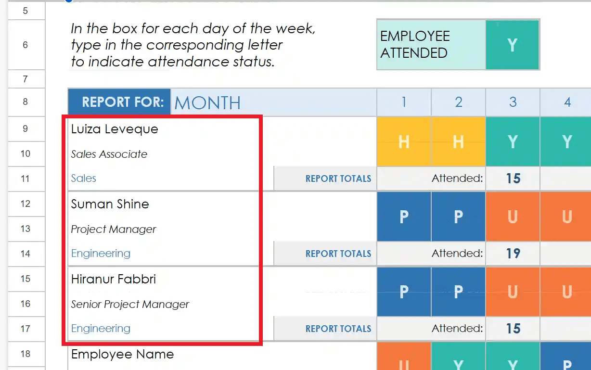Select Suman Shine's name cell
591x370 pixels.
click(x=110, y=204)
